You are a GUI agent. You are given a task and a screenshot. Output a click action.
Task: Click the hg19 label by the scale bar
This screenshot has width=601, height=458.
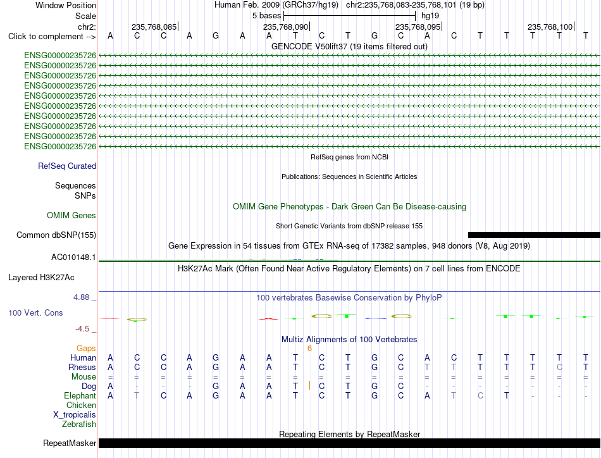click(x=430, y=16)
